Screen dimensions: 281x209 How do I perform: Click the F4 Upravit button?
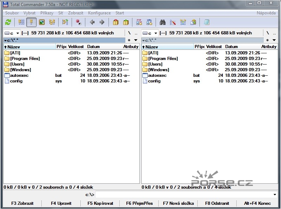(61, 203)
